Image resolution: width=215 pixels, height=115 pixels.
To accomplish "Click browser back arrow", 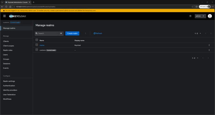I will (x=2, y=7).
